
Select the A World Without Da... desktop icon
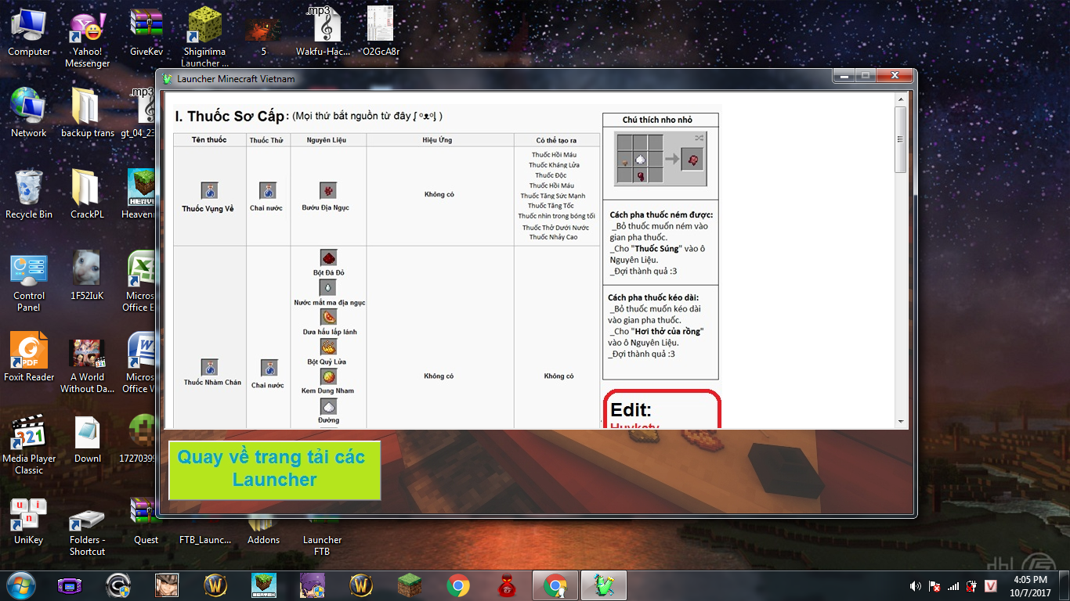(x=87, y=365)
